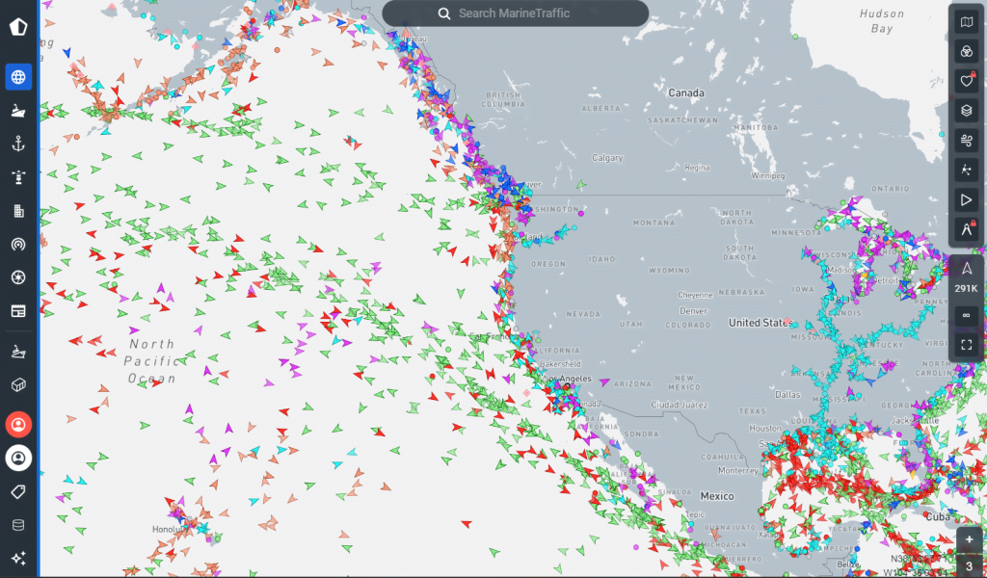
Task: Toggle the wind weather overlay
Action: (966, 141)
